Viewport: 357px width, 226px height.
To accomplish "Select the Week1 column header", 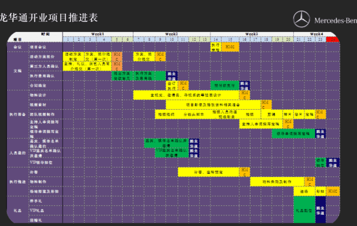I will click(98, 34).
